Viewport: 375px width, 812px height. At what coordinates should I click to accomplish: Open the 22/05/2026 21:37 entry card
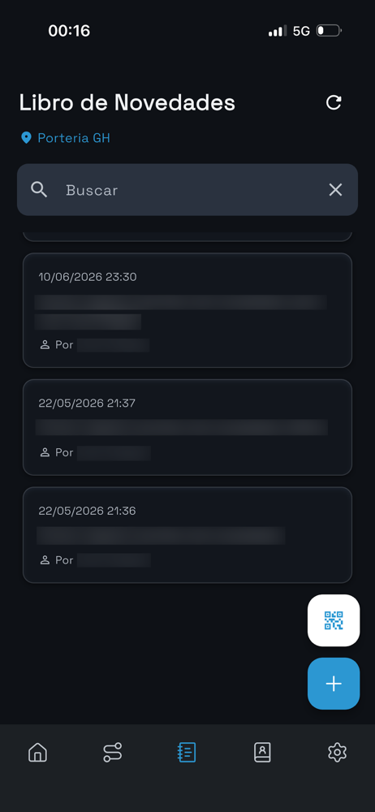pos(187,427)
